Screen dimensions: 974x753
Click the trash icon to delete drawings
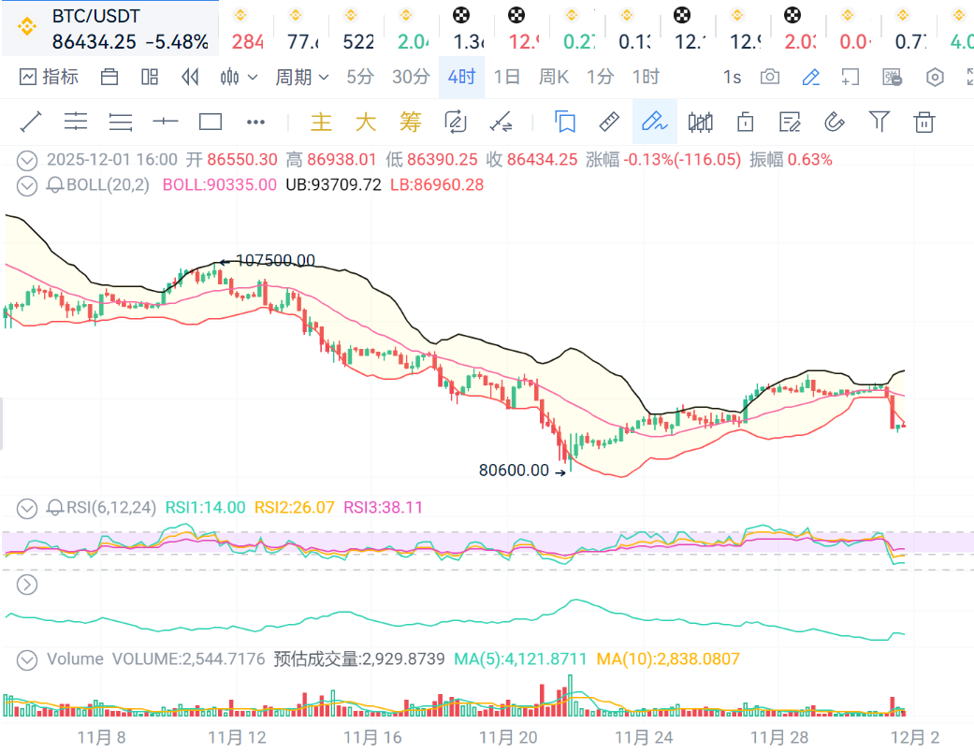click(x=924, y=122)
